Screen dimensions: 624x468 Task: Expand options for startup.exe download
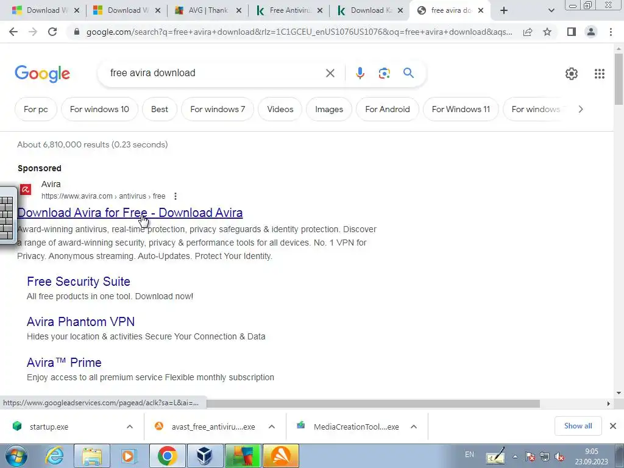click(130, 427)
